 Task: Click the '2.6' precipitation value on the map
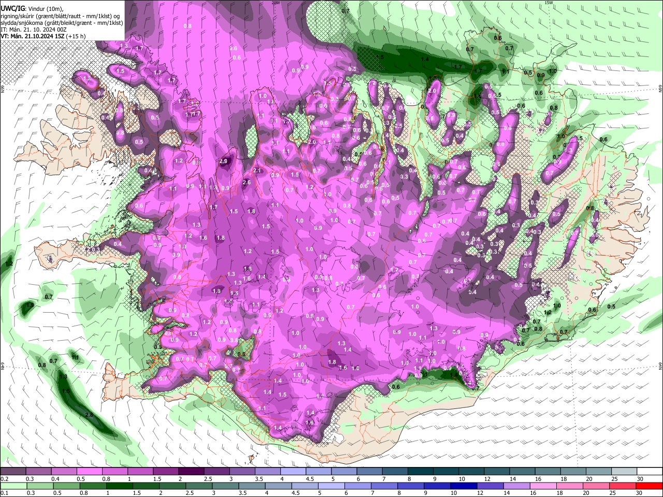(247, 182)
